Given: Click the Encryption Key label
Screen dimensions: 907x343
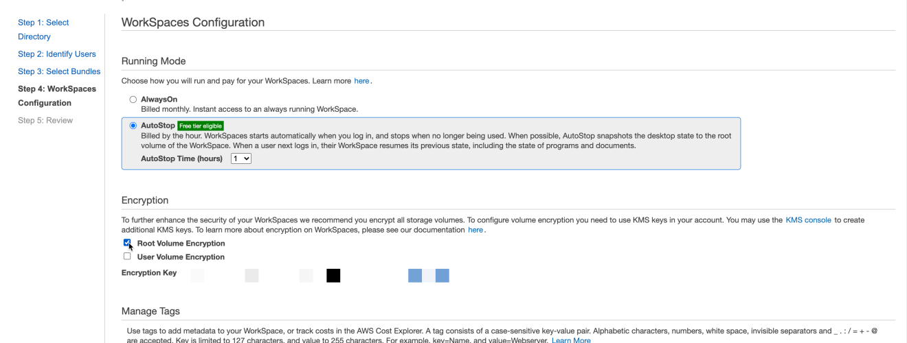Looking at the screenshot, I should pyautogui.click(x=149, y=273).
